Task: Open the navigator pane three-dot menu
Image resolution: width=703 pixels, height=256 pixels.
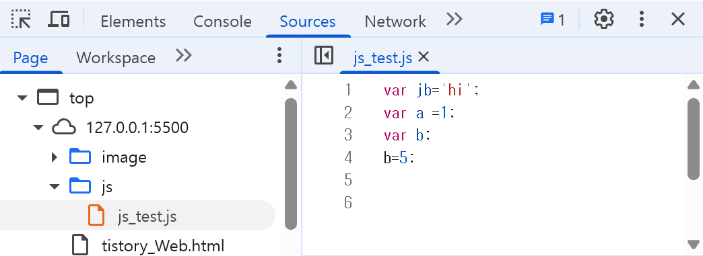Action: pos(279,55)
